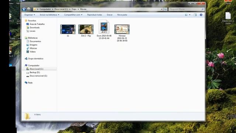Select Disco removível (G:) drive

(38, 76)
